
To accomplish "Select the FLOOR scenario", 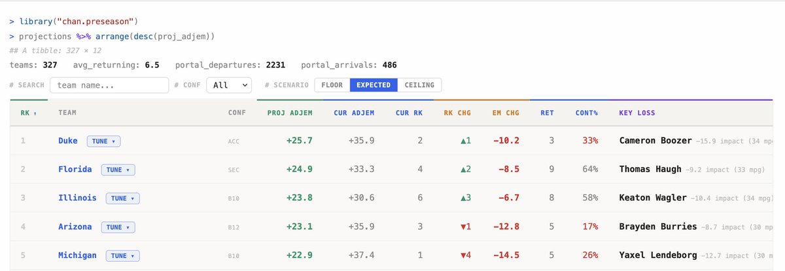I will coord(332,85).
